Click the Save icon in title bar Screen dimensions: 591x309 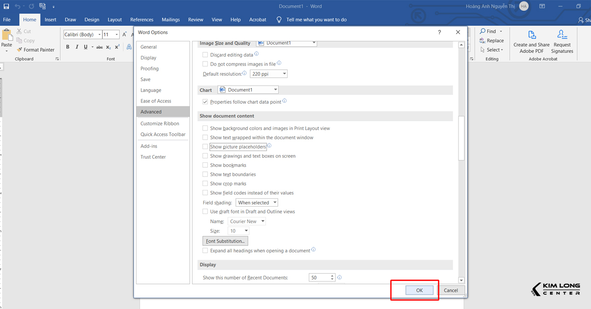(x=6, y=6)
